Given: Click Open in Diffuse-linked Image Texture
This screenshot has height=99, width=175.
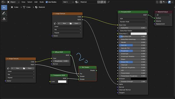Looking at the screenshot, I should (28, 68).
